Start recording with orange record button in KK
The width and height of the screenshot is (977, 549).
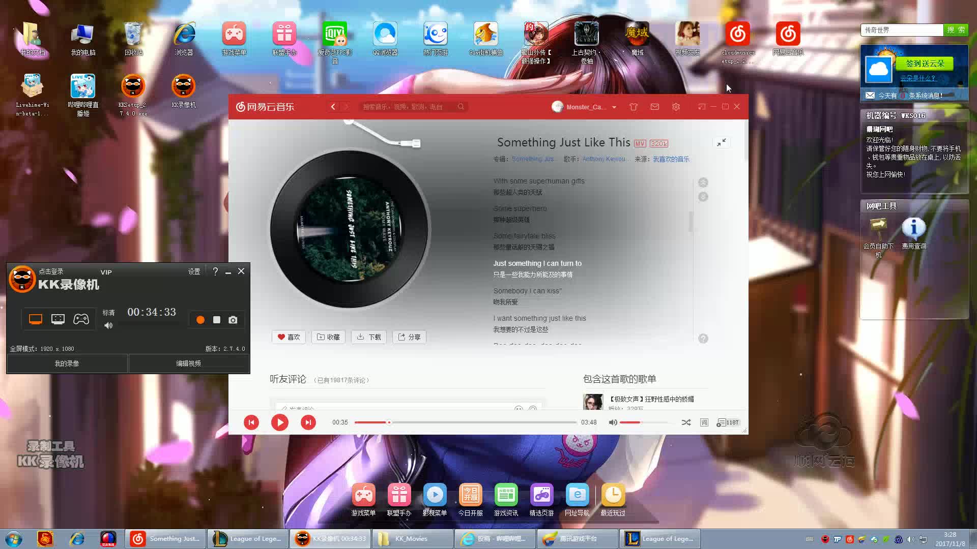200,320
